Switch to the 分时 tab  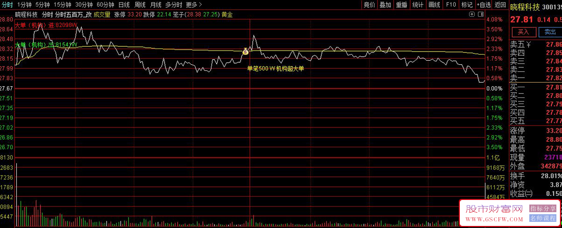pyautogui.click(x=7, y=5)
